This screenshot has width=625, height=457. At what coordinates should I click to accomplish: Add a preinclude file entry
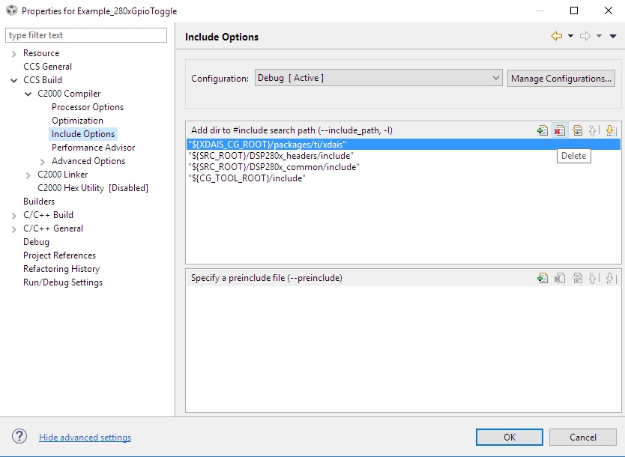pyautogui.click(x=542, y=278)
